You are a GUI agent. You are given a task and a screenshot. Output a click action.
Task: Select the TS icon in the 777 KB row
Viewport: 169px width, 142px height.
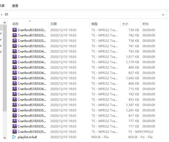coord(15,121)
